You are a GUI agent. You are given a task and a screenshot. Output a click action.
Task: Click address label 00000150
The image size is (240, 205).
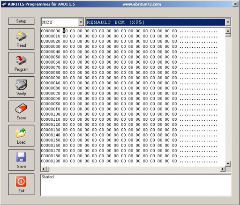[x=51, y=140]
